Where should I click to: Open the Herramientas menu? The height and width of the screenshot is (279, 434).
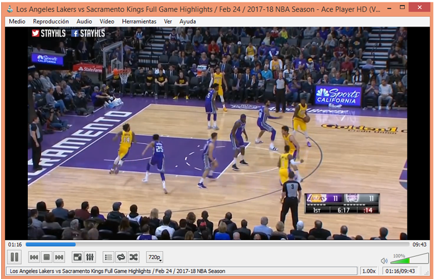click(139, 21)
